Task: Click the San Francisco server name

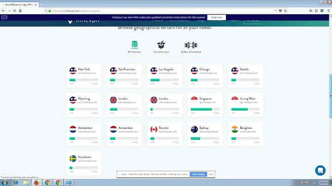Action: [x=127, y=69]
